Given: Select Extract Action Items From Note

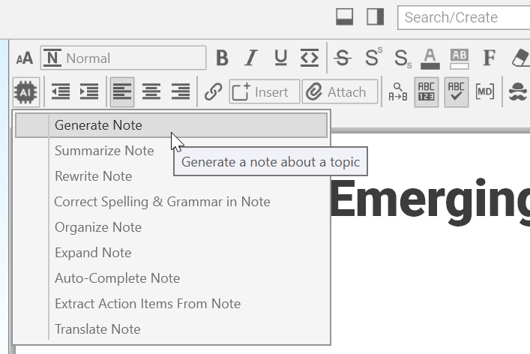Looking at the screenshot, I should point(148,304).
